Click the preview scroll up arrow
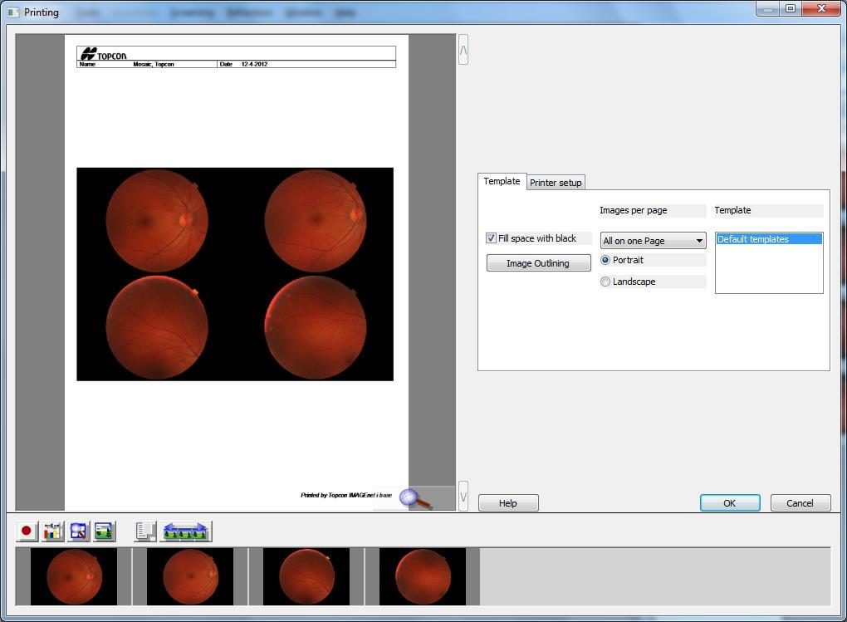Viewport: 847px width, 622px height. pyautogui.click(x=463, y=50)
